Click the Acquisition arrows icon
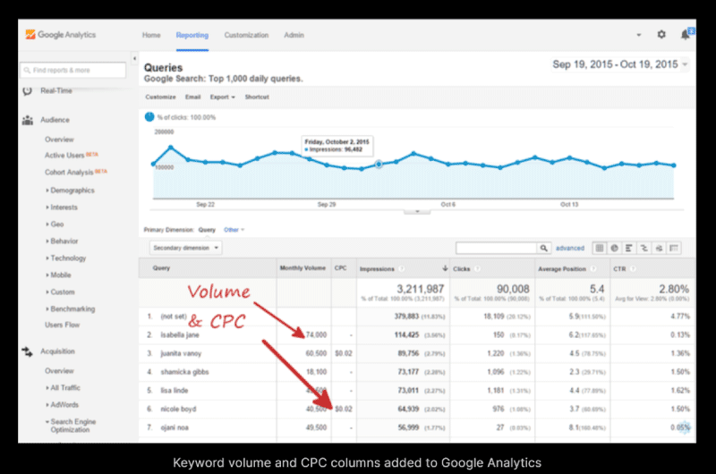The height and width of the screenshot is (474, 716). pyautogui.click(x=28, y=351)
